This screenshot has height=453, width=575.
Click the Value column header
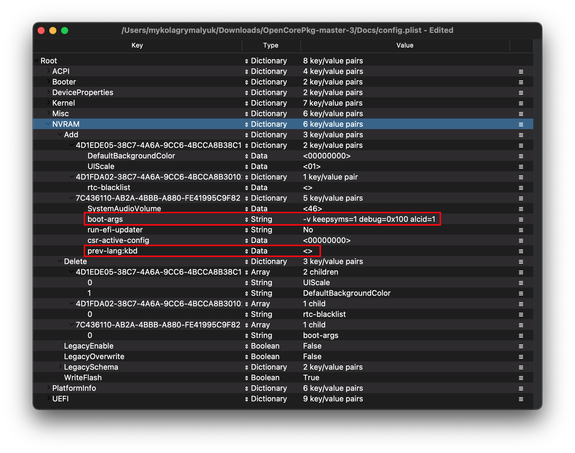coord(405,45)
